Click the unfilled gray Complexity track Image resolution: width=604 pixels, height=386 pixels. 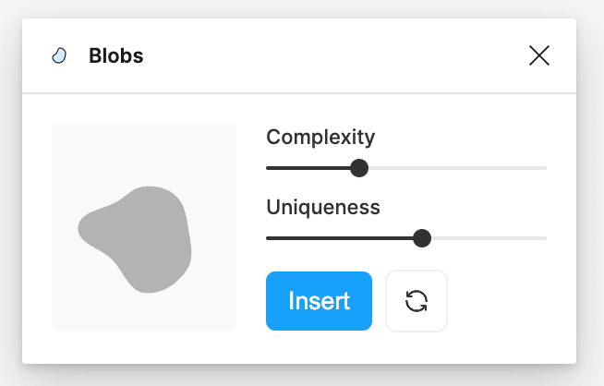click(x=458, y=168)
